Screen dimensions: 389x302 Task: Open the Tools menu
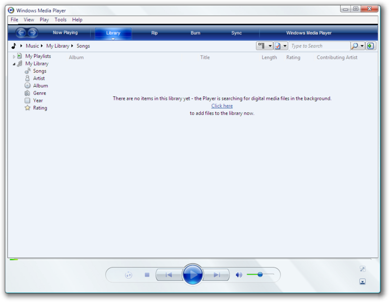60,20
